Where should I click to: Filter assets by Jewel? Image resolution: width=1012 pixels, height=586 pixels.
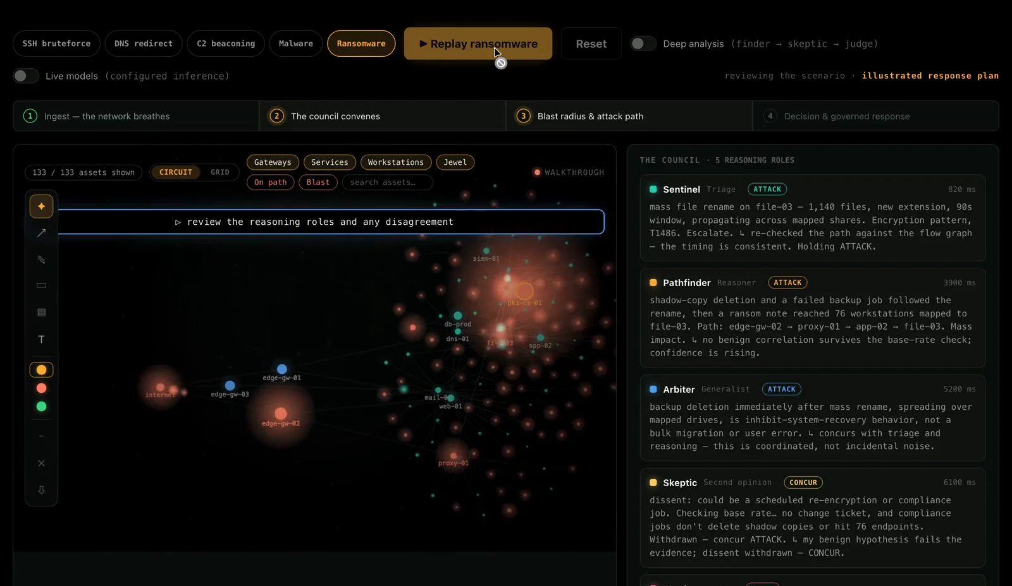tap(455, 162)
